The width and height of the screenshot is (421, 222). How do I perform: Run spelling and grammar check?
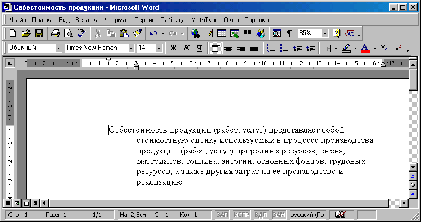point(81,33)
